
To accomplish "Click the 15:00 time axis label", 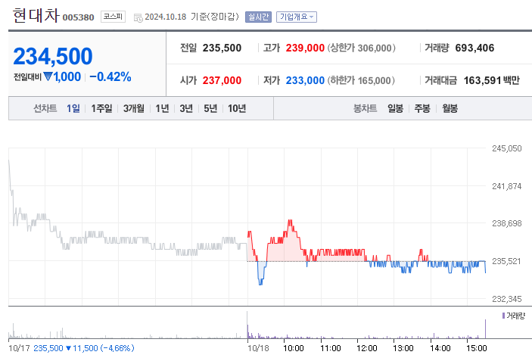I will 476,348.
